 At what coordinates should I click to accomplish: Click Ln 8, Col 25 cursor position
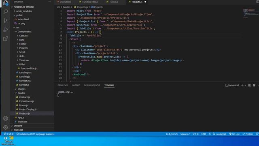(172, 134)
